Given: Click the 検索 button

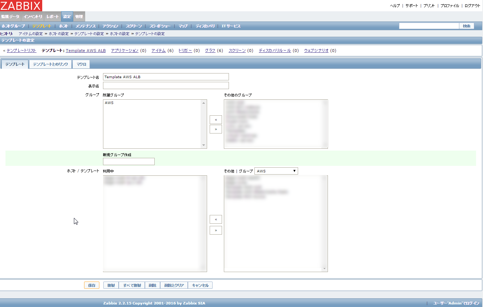Looking at the screenshot, I should click(x=467, y=26).
